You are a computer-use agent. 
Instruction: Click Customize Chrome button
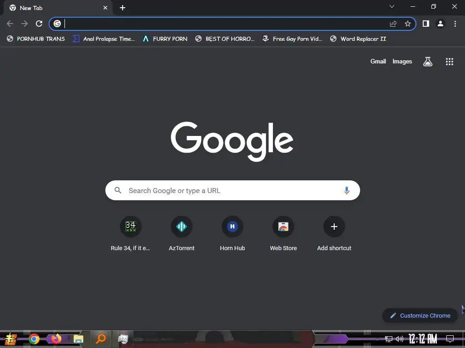tap(420, 315)
